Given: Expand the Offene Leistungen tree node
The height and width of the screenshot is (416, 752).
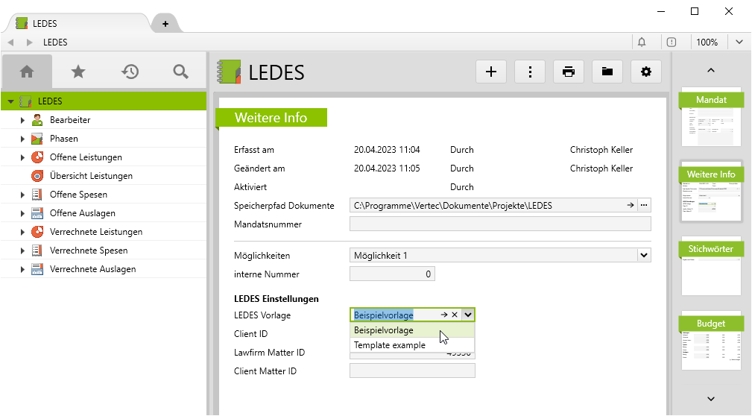Looking at the screenshot, I should 22,157.
